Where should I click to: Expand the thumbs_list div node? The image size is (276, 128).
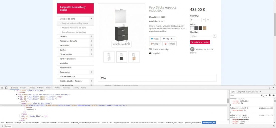20,116
